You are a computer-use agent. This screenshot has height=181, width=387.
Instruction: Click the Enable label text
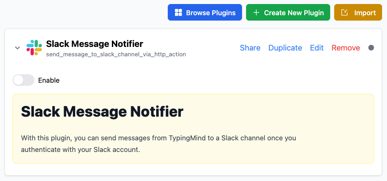(49, 80)
